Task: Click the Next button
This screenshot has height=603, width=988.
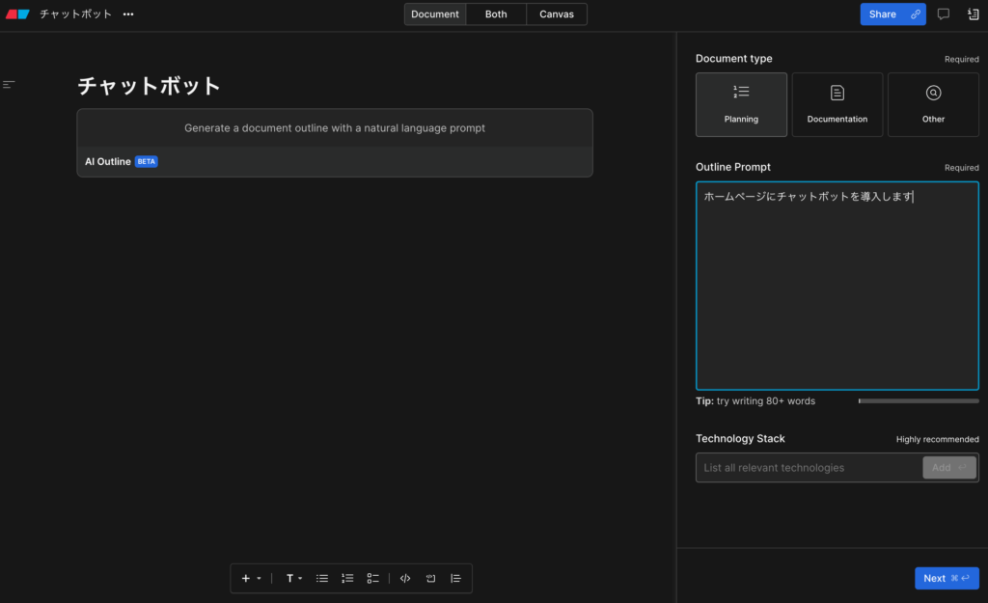Action: coord(947,579)
